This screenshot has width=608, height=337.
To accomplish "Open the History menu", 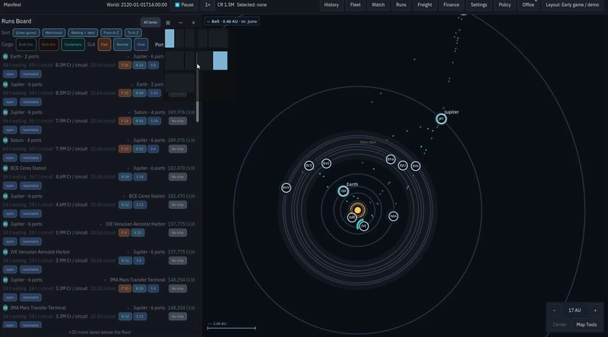I will (331, 5).
